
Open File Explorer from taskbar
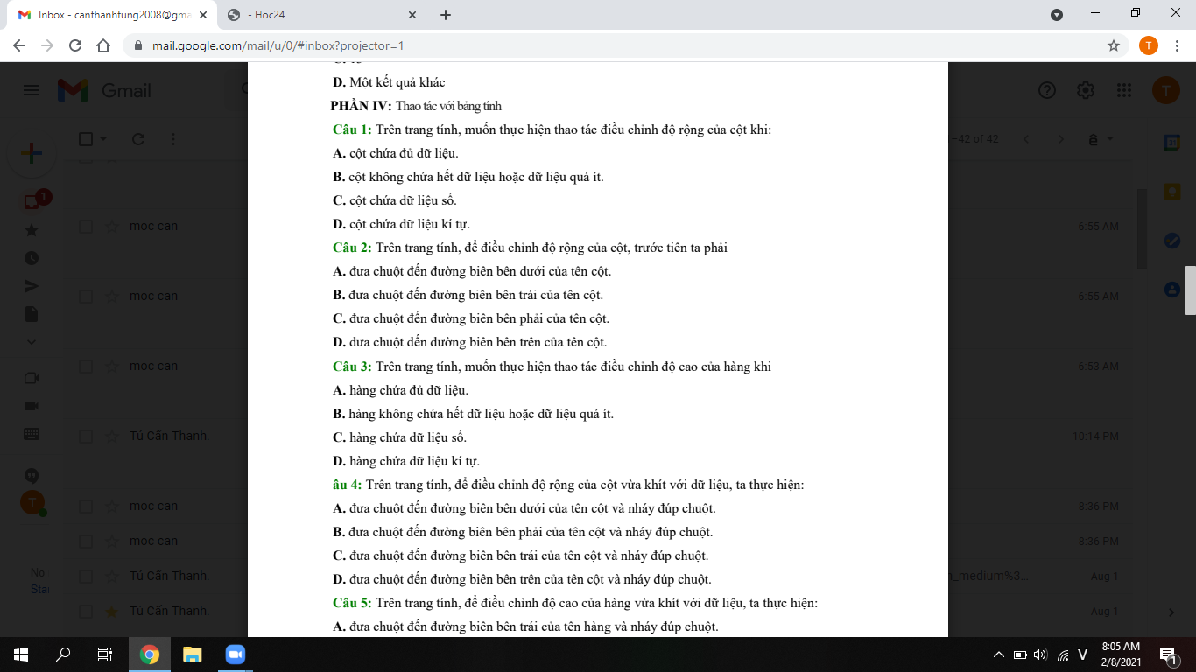click(192, 654)
